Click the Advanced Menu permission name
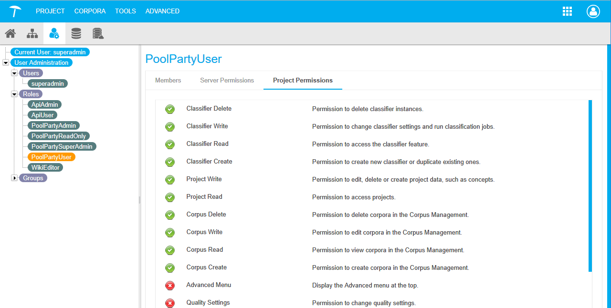The height and width of the screenshot is (308, 611). point(209,285)
